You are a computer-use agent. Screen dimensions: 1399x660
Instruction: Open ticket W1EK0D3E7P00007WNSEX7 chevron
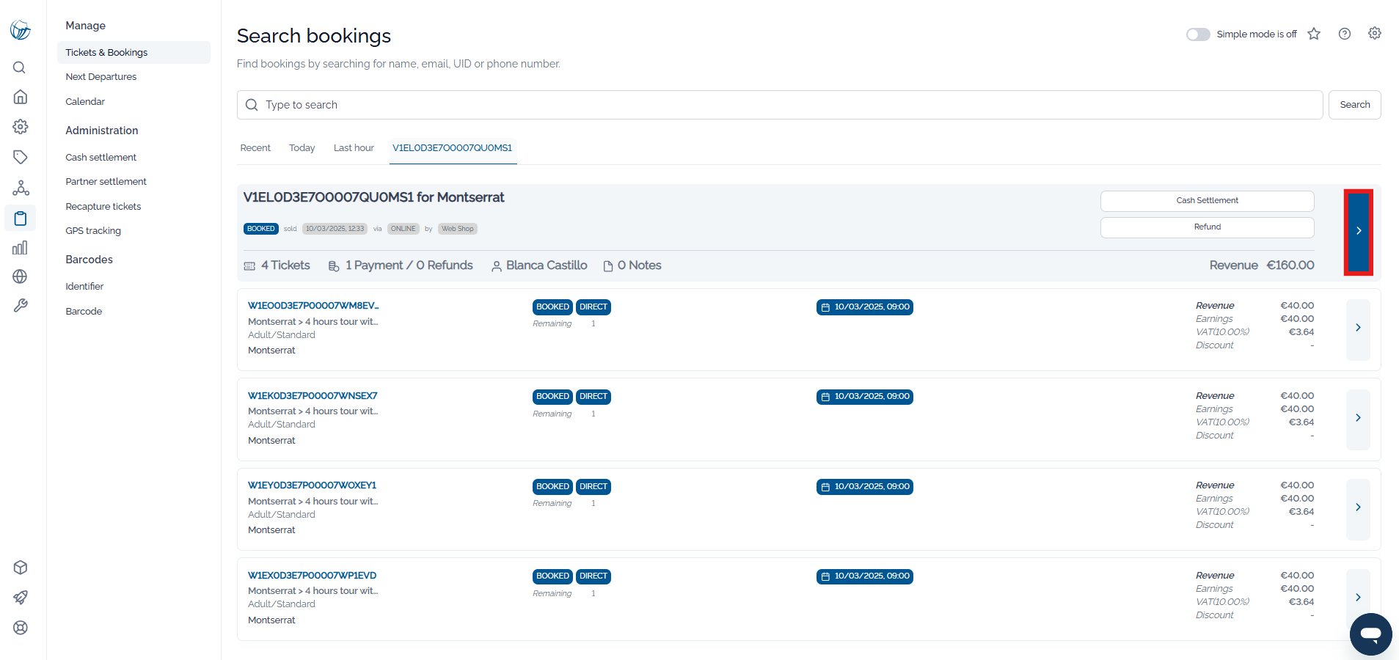tap(1358, 418)
